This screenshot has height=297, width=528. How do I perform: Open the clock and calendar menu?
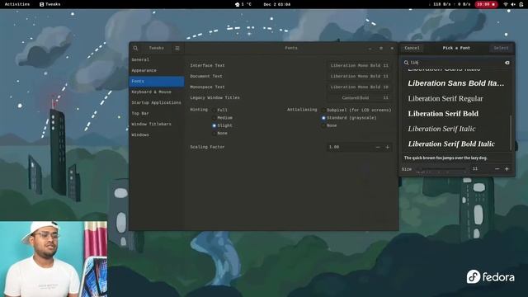[277, 4]
